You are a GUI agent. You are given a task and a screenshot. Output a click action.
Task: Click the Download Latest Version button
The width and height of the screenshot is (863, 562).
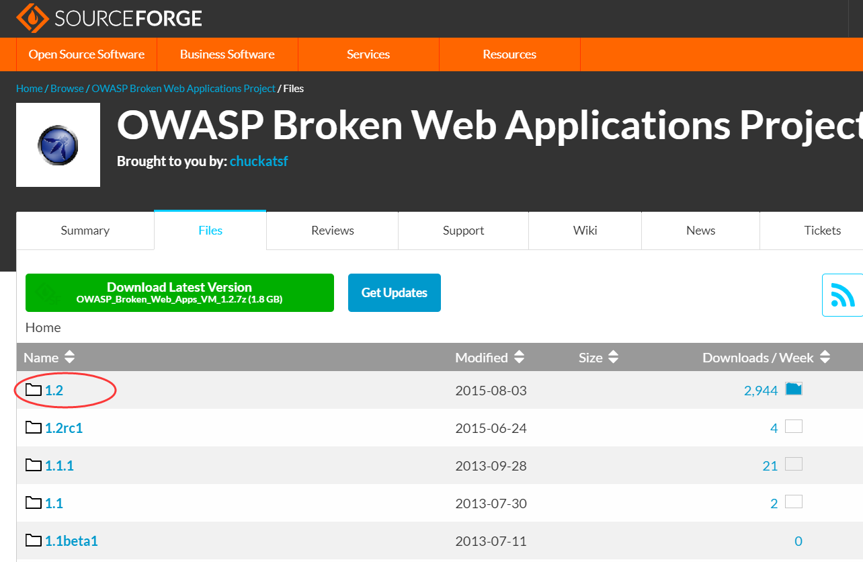tap(179, 292)
